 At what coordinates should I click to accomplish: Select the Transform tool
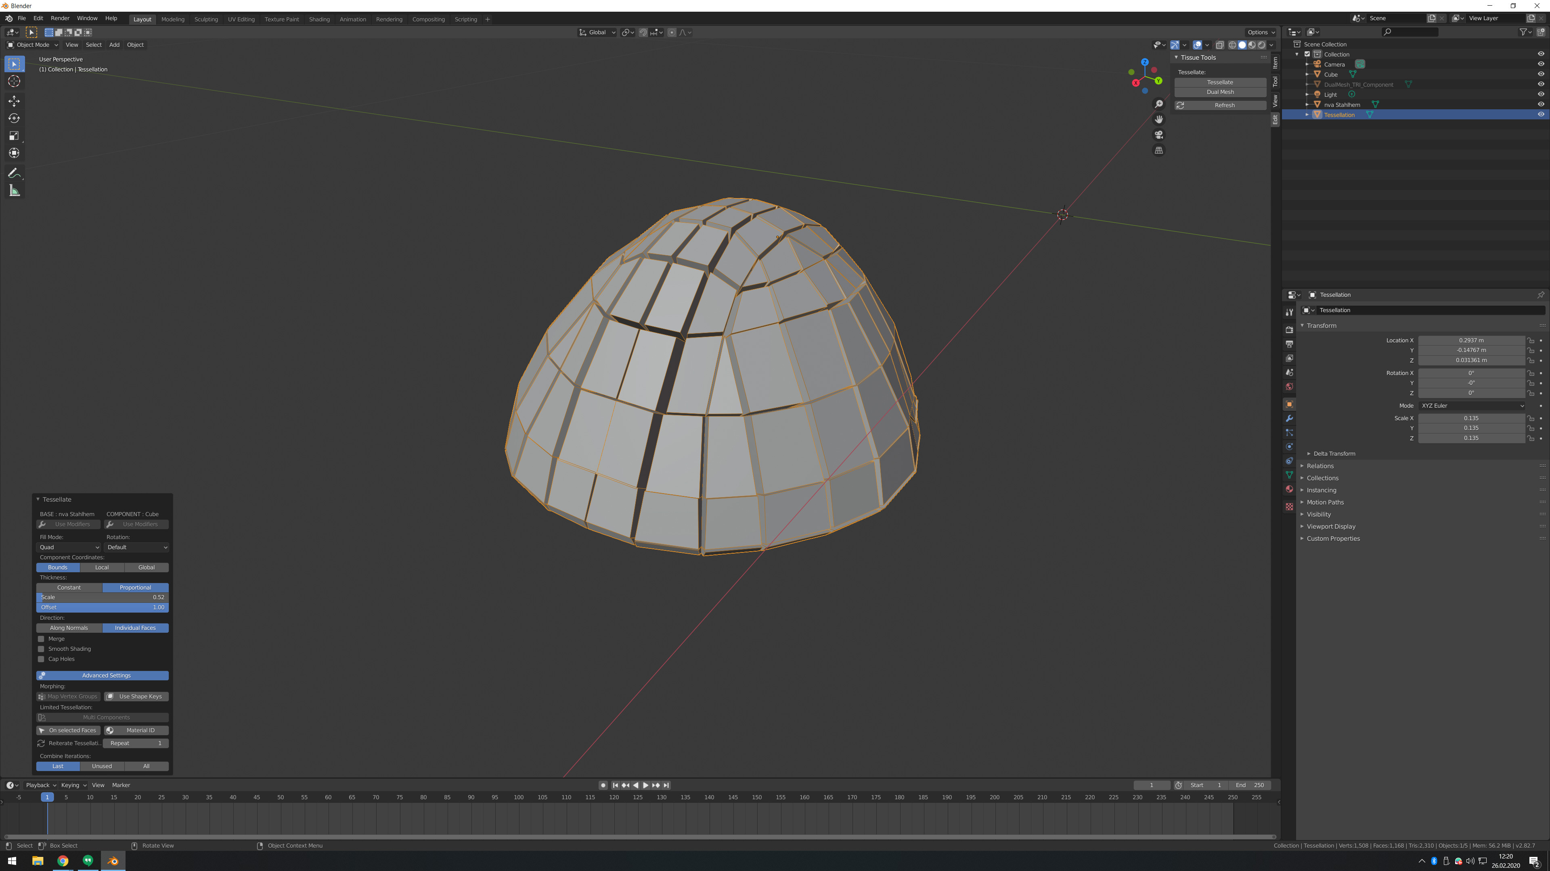tap(14, 153)
